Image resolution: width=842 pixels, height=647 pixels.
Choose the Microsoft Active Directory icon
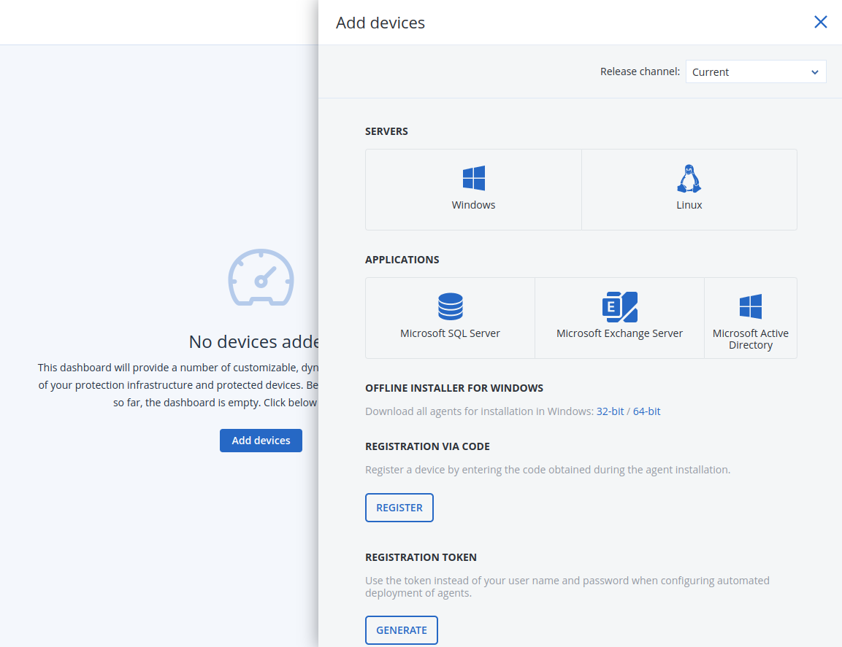[750, 306]
